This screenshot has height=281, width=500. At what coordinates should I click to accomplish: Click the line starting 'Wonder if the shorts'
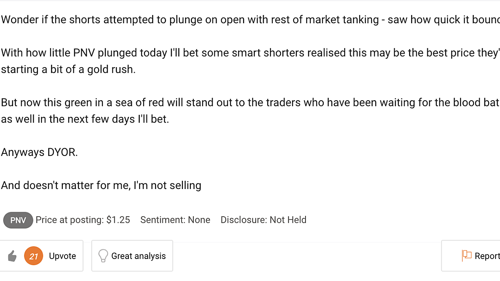pos(250,20)
